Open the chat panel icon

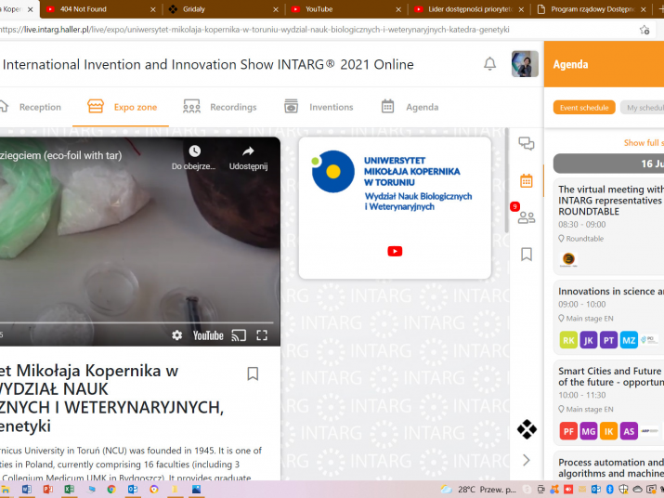pos(526,144)
